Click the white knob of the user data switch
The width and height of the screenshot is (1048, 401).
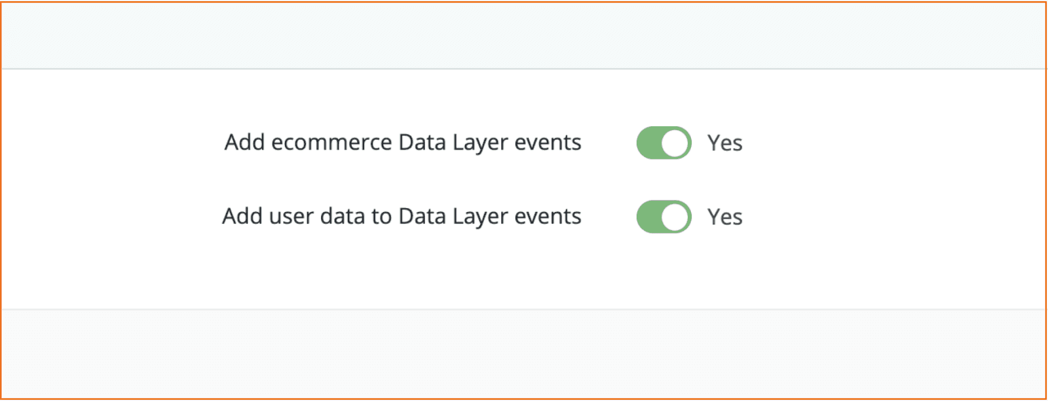(675, 217)
